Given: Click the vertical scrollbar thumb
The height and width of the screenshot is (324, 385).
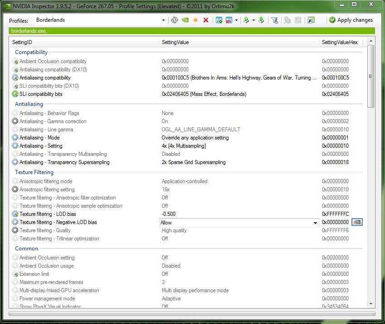Looking at the screenshot, I should click(371, 76).
